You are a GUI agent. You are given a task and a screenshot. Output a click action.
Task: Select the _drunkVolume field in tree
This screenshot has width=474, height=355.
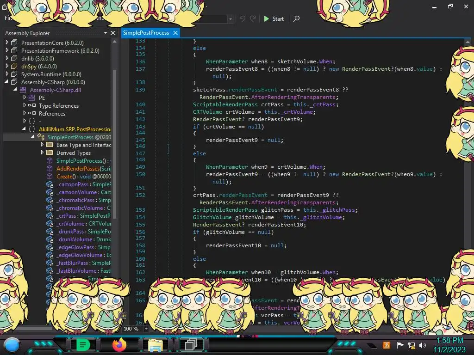84,239
